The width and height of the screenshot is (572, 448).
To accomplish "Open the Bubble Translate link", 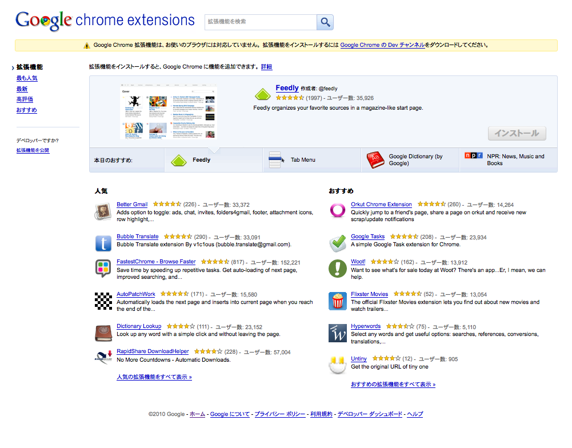I will 138,237.
